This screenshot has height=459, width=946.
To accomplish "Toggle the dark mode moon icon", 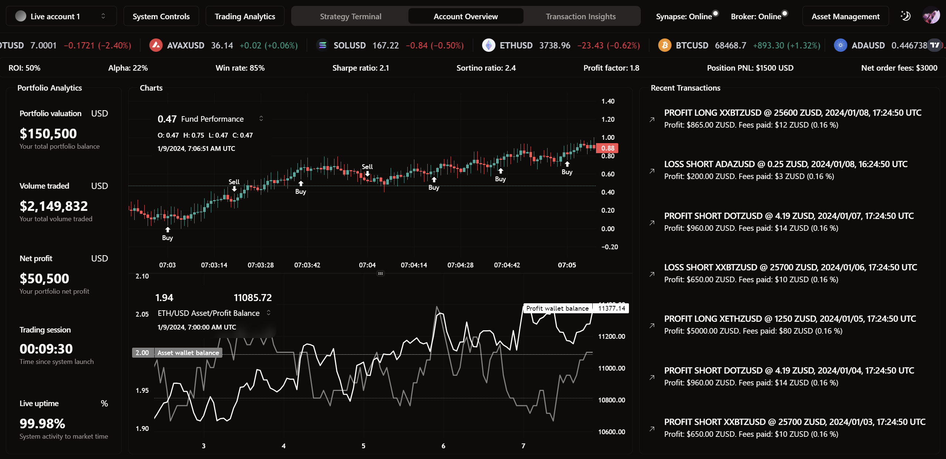I will coord(905,16).
